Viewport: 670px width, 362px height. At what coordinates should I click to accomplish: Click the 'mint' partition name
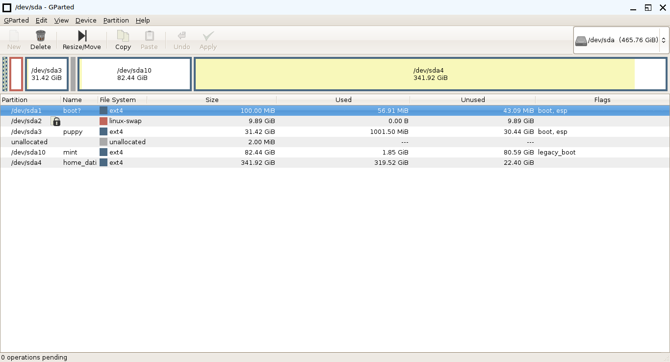70,153
